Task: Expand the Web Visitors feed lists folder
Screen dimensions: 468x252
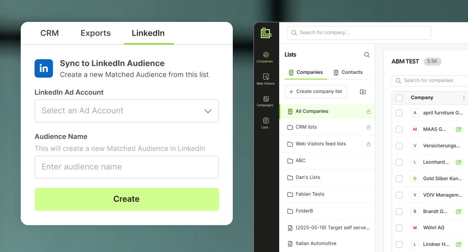Action: click(x=327, y=144)
